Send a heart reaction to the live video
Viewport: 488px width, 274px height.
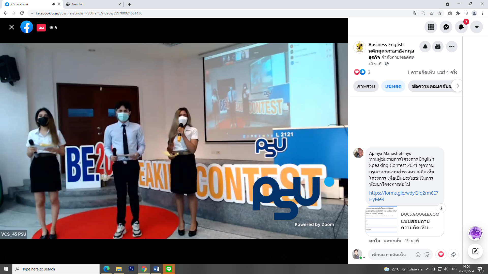(x=441, y=254)
